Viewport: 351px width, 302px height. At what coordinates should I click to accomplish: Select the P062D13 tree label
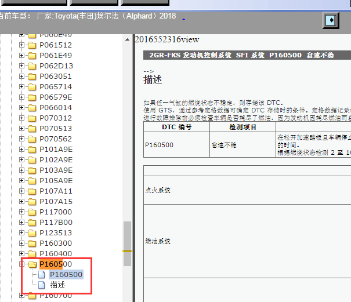click(x=56, y=66)
